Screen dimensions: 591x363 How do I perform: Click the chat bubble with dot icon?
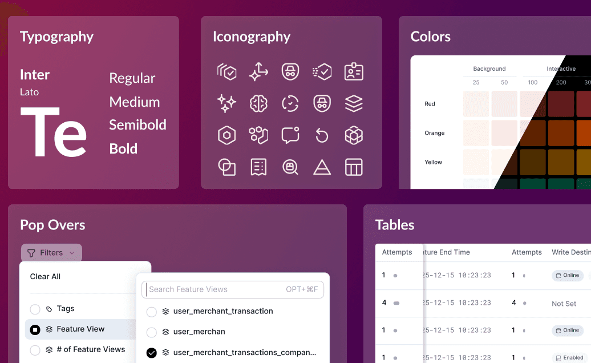[290, 135]
